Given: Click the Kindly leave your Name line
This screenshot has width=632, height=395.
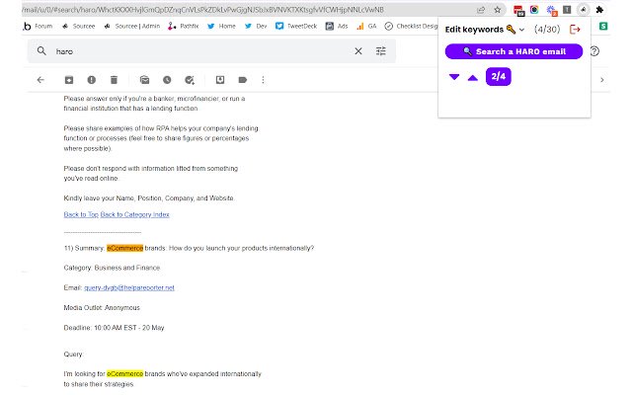Looking at the screenshot, I should coord(149,198).
